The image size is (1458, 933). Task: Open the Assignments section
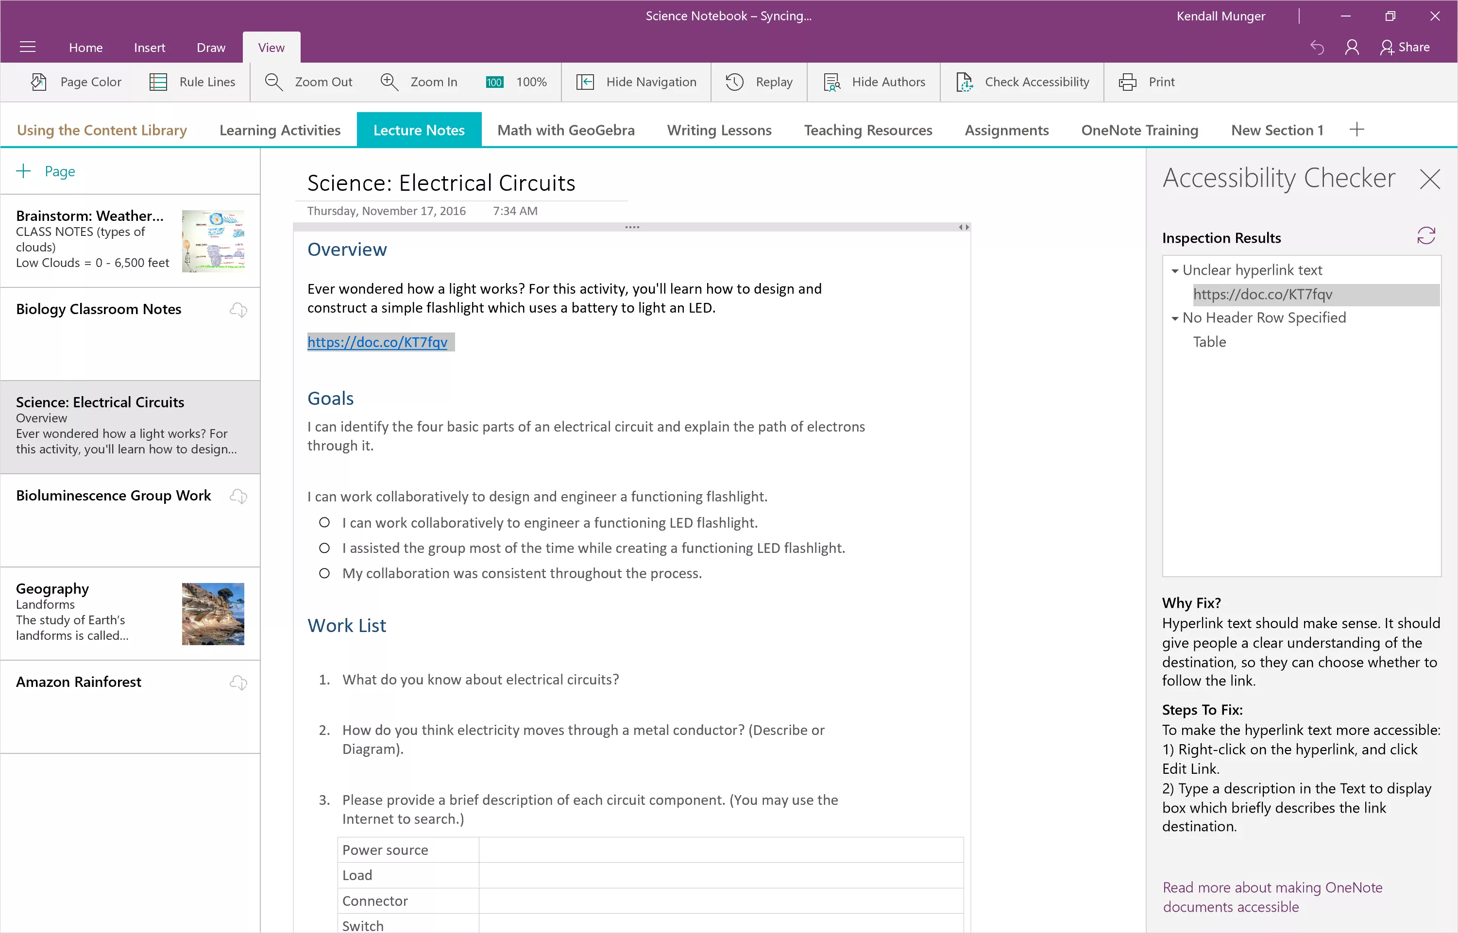[x=1006, y=130]
